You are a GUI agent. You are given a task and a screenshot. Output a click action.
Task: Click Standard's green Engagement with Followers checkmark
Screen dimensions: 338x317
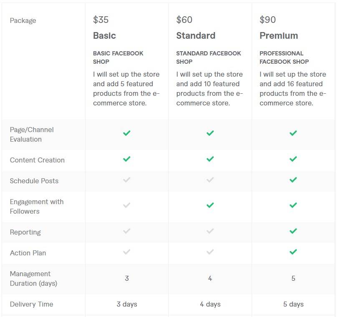[210, 205]
